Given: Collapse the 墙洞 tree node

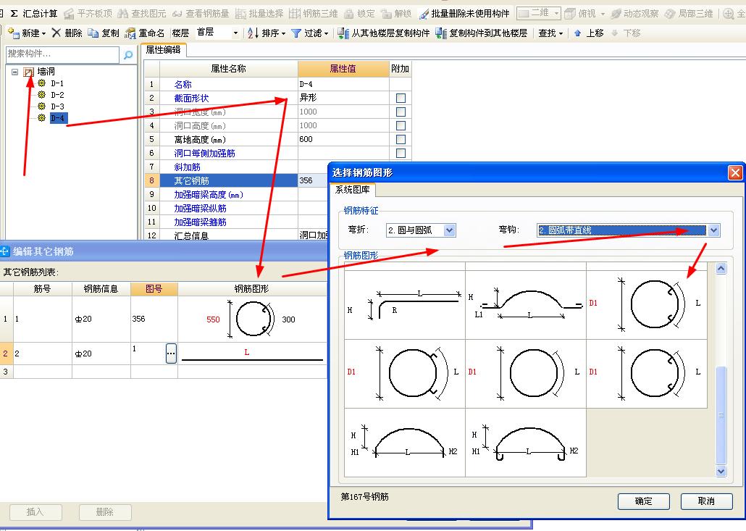Looking at the screenshot, I should click(14, 72).
